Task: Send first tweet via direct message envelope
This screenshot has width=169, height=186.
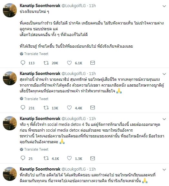Action: point(93,63)
